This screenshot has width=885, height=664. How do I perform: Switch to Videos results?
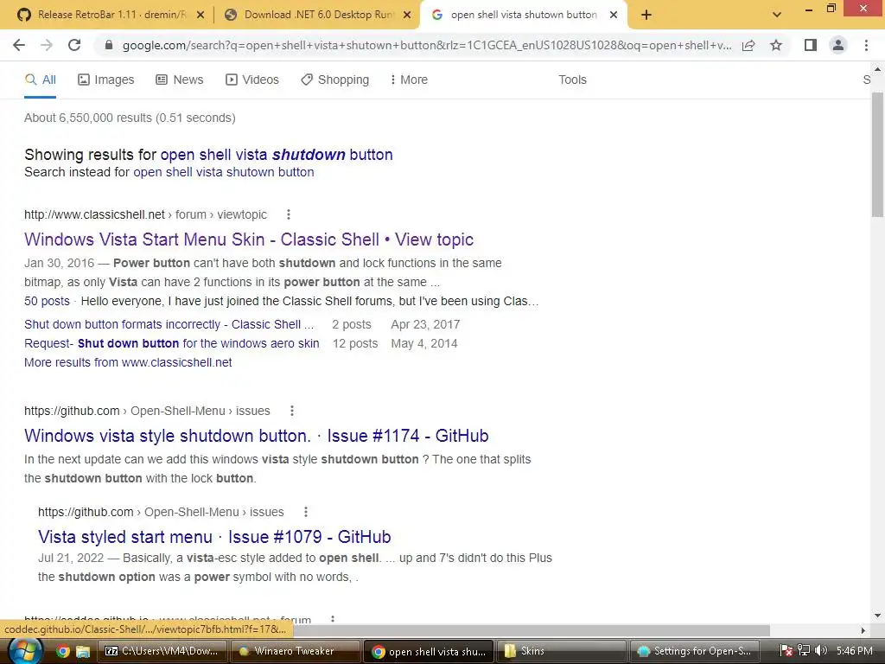[x=252, y=80]
